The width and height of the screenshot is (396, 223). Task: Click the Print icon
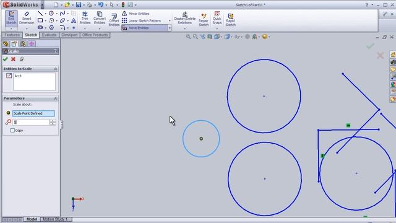(x=89, y=4)
